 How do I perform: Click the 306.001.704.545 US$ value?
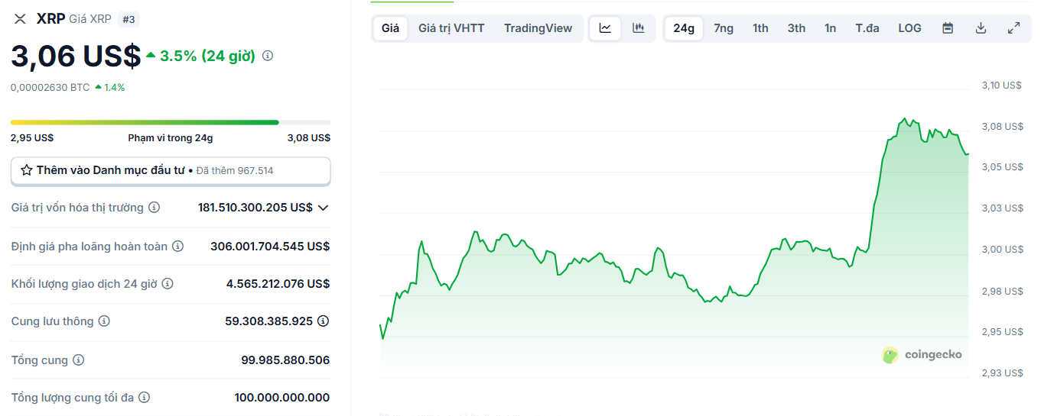point(270,246)
